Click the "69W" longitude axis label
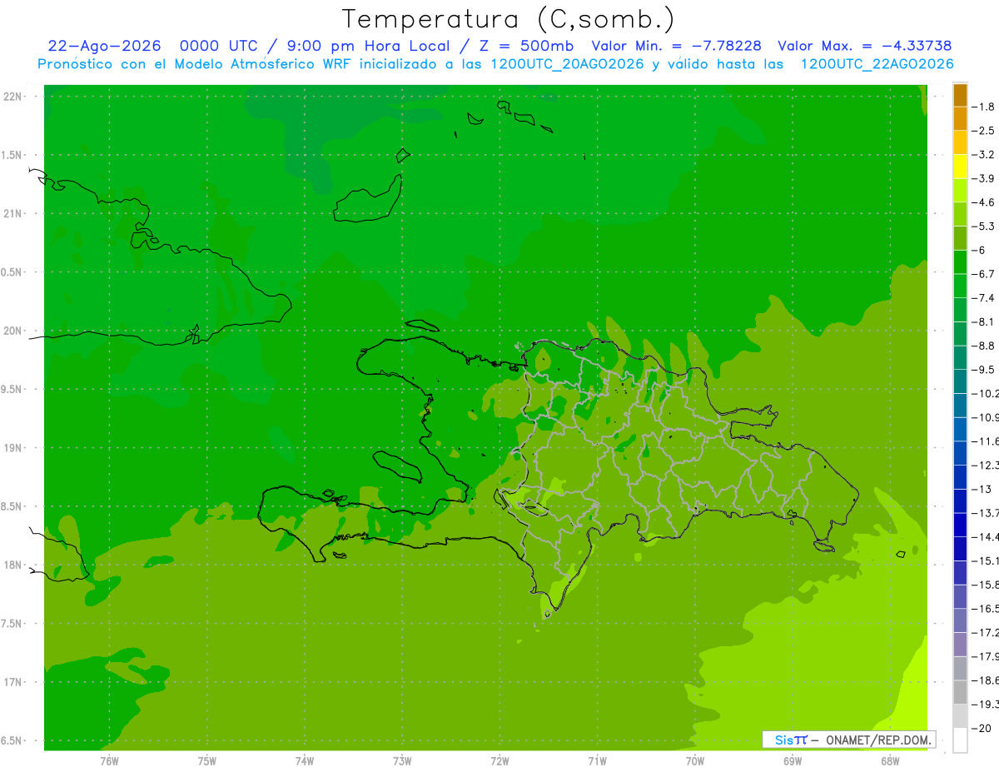This screenshot has height=772, width=999. point(793,761)
